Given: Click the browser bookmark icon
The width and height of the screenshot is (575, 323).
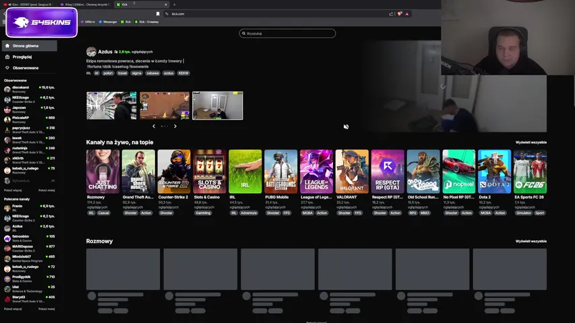Looking at the screenshot, I should coord(158,14).
